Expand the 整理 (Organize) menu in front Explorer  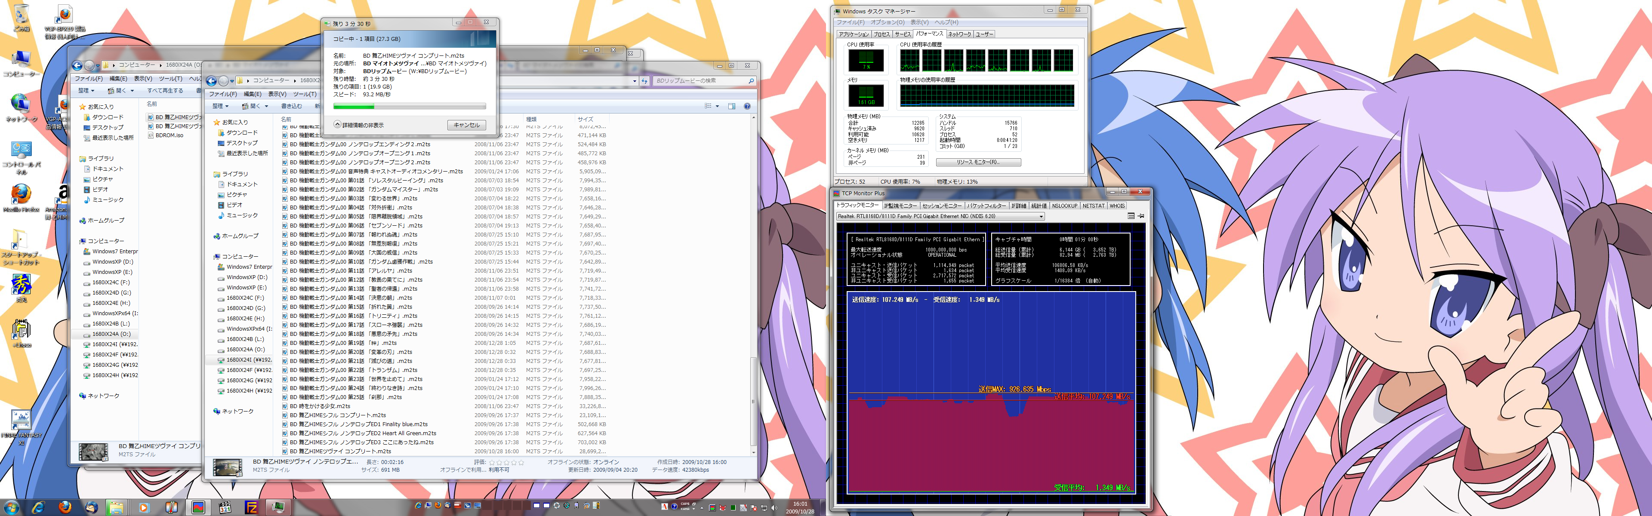point(220,106)
